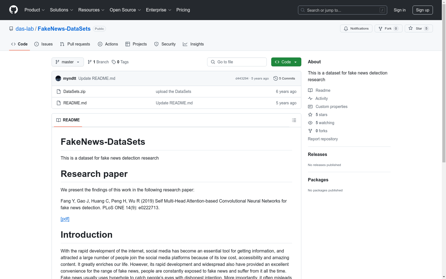Expand the green Code dropdown button
This screenshot has height=279, width=446.
[x=286, y=62]
